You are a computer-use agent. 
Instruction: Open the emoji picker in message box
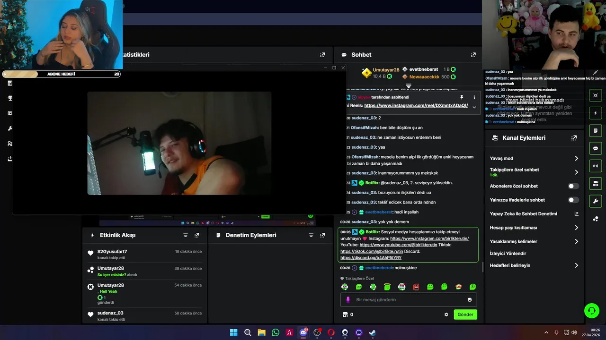[470, 300]
